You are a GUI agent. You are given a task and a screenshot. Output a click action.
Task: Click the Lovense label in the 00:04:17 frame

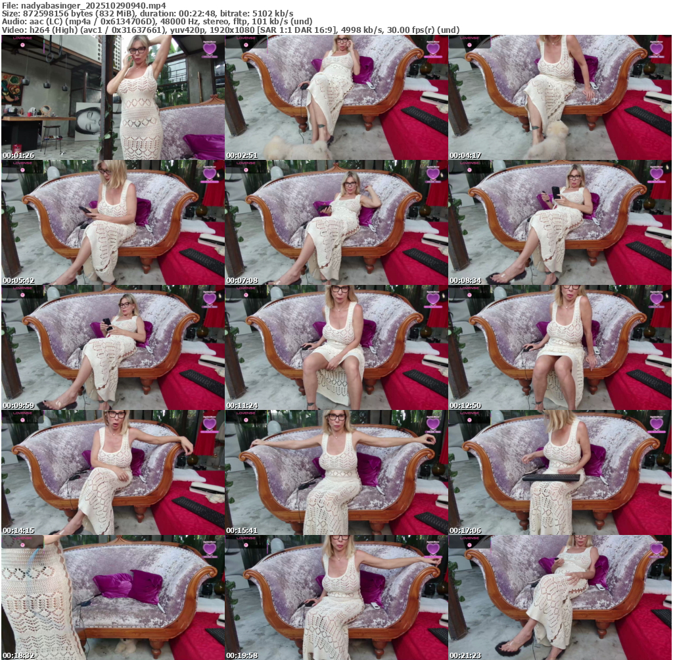coord(469,38)
